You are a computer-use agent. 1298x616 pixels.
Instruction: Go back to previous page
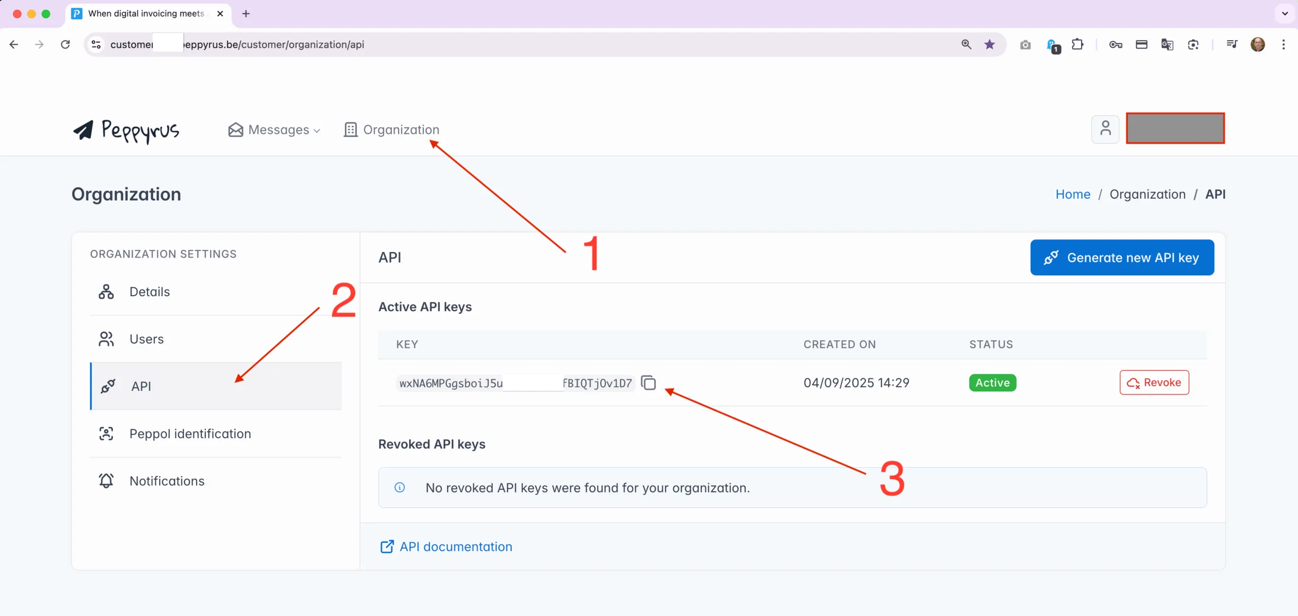pos(14,45)
